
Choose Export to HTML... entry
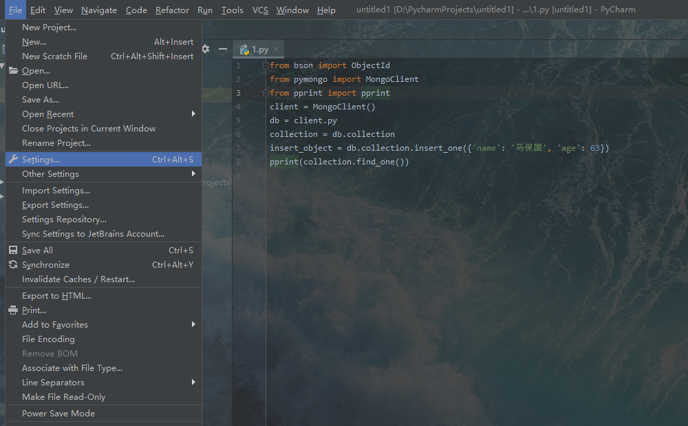pyautogui.click(x=104, y=296)
